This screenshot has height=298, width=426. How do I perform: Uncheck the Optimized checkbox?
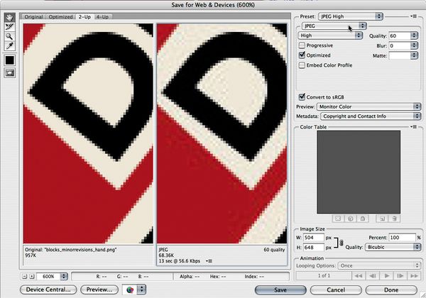(302, 54)
